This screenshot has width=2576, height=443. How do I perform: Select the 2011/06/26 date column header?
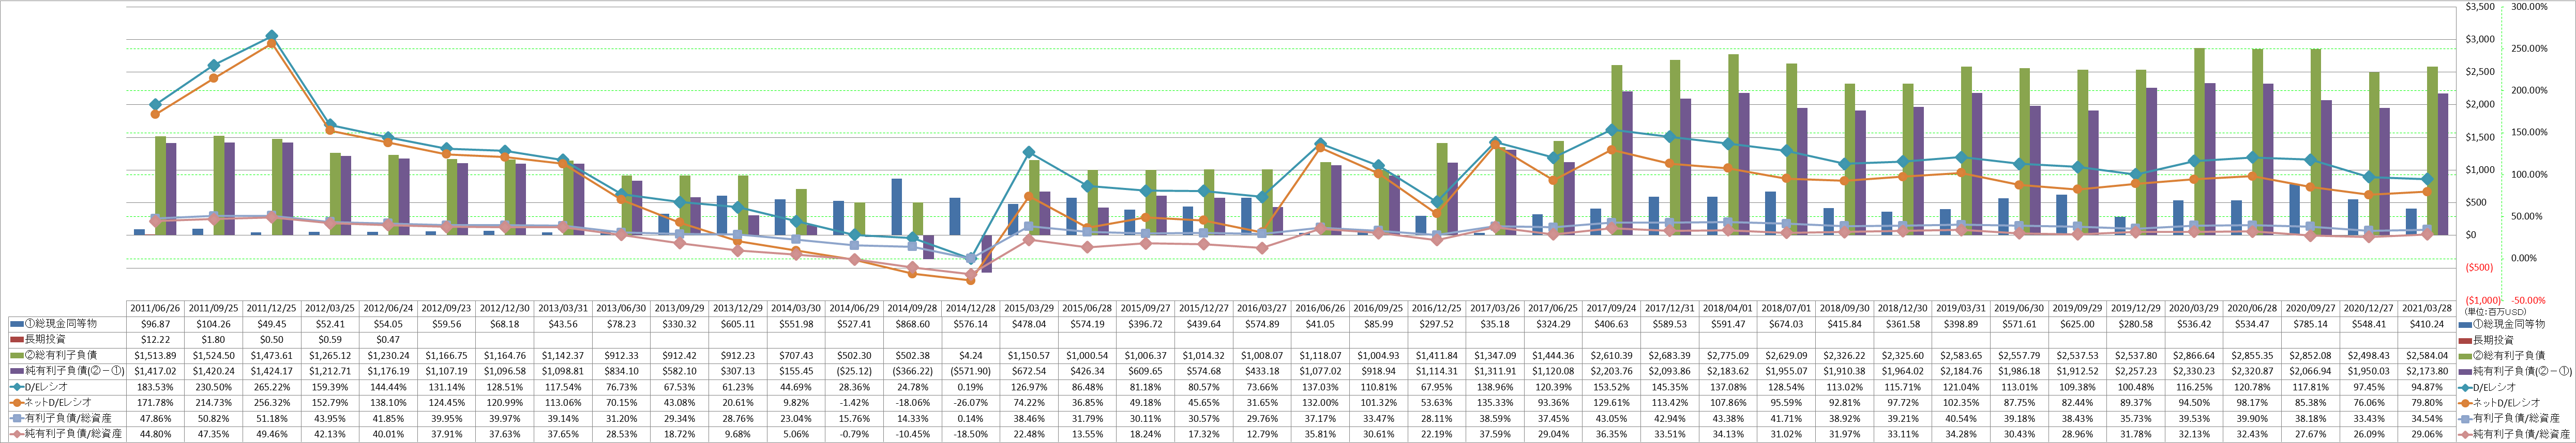pos(155,309)
